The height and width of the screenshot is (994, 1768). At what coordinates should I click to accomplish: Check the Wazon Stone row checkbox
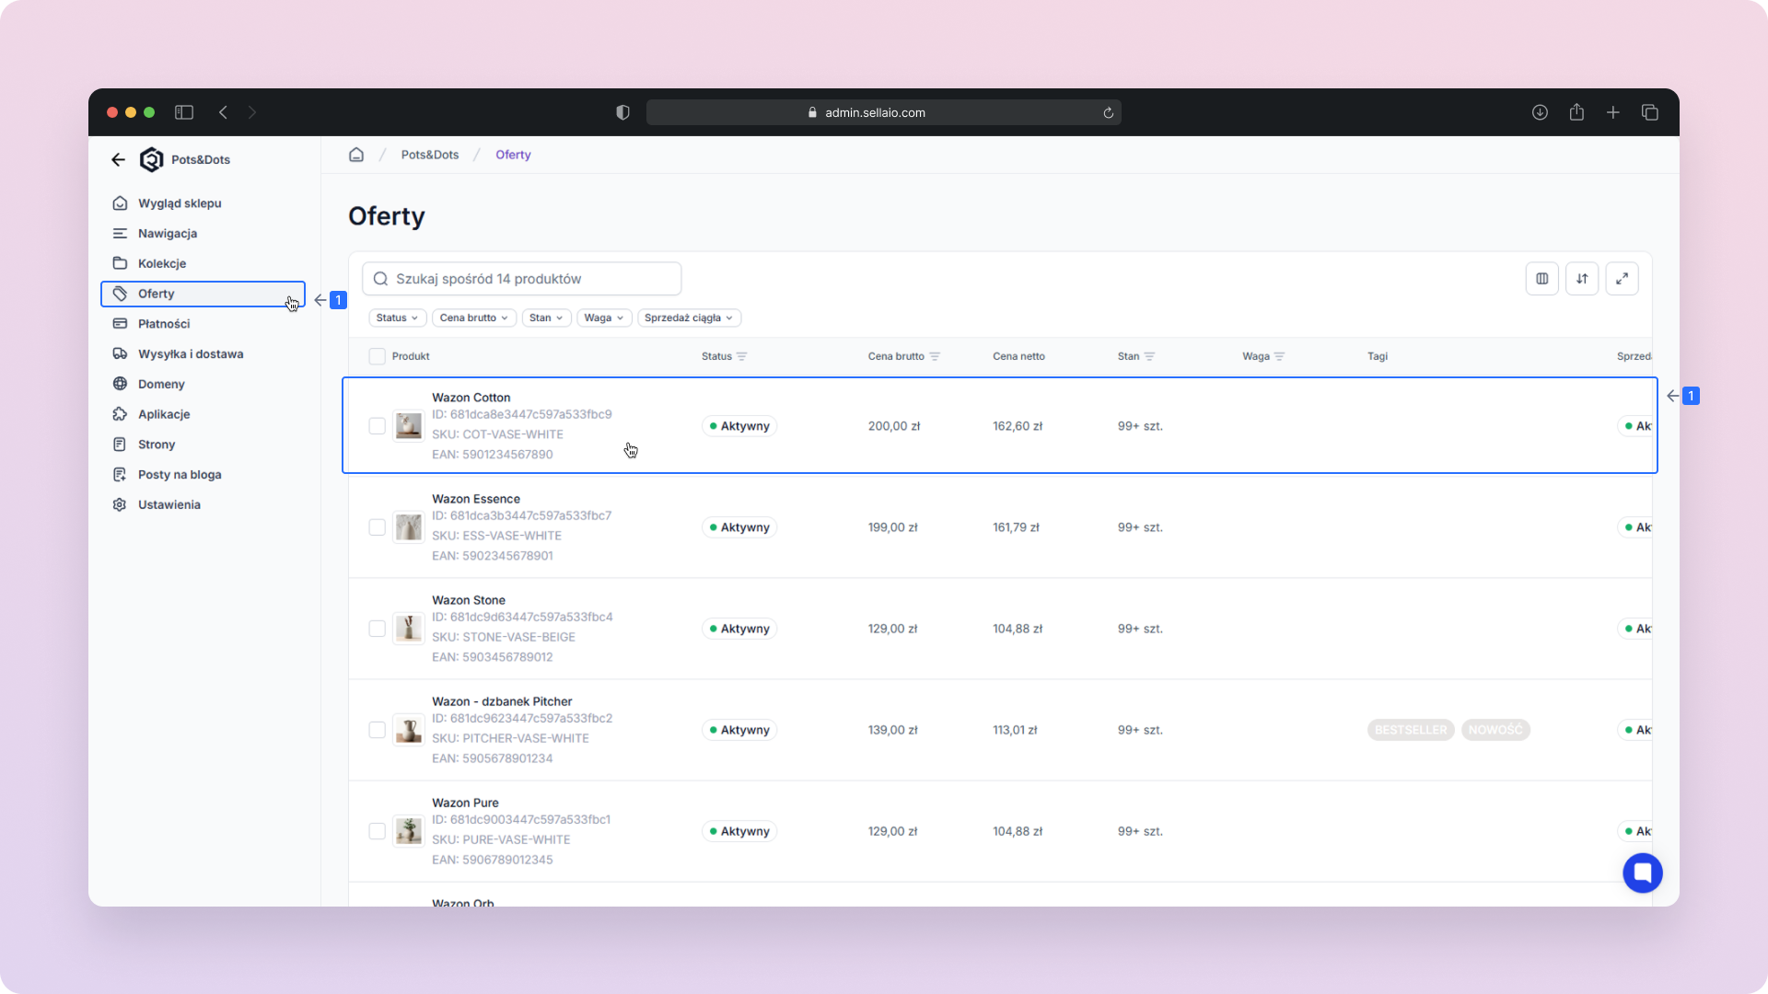point(377,629)
